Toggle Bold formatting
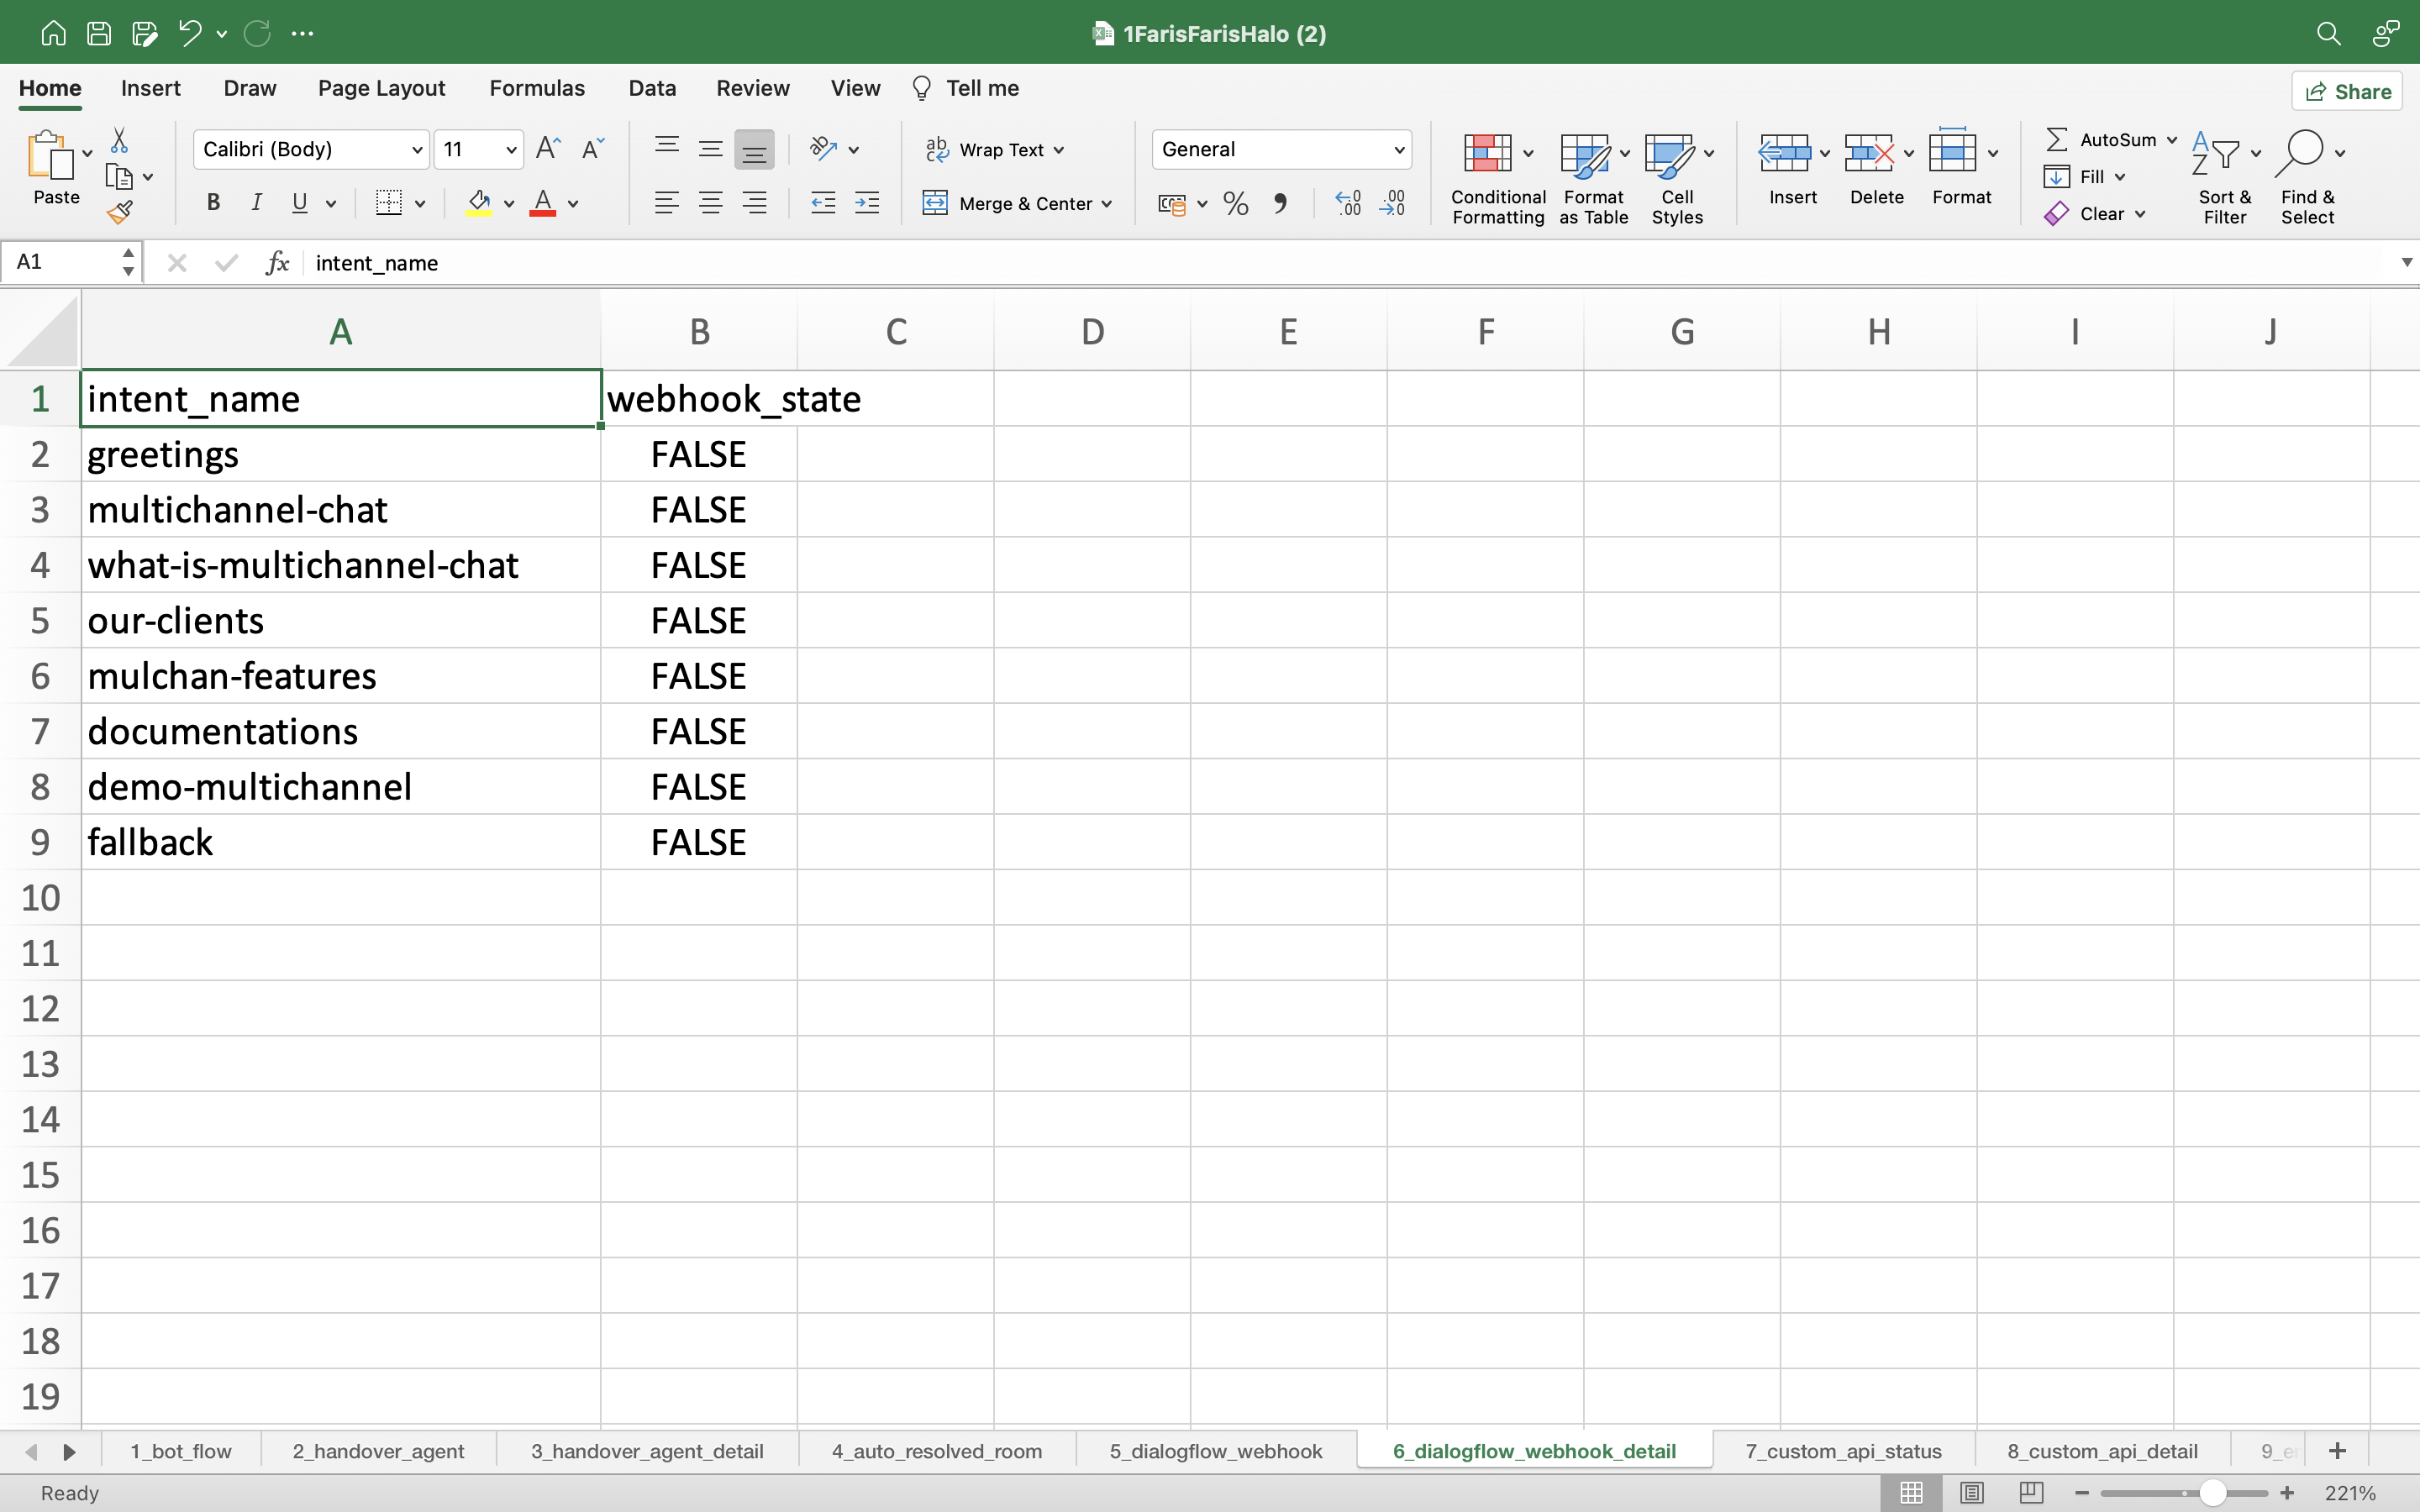The width and height of the screenshot is (2420, 1512). [213, 203]
